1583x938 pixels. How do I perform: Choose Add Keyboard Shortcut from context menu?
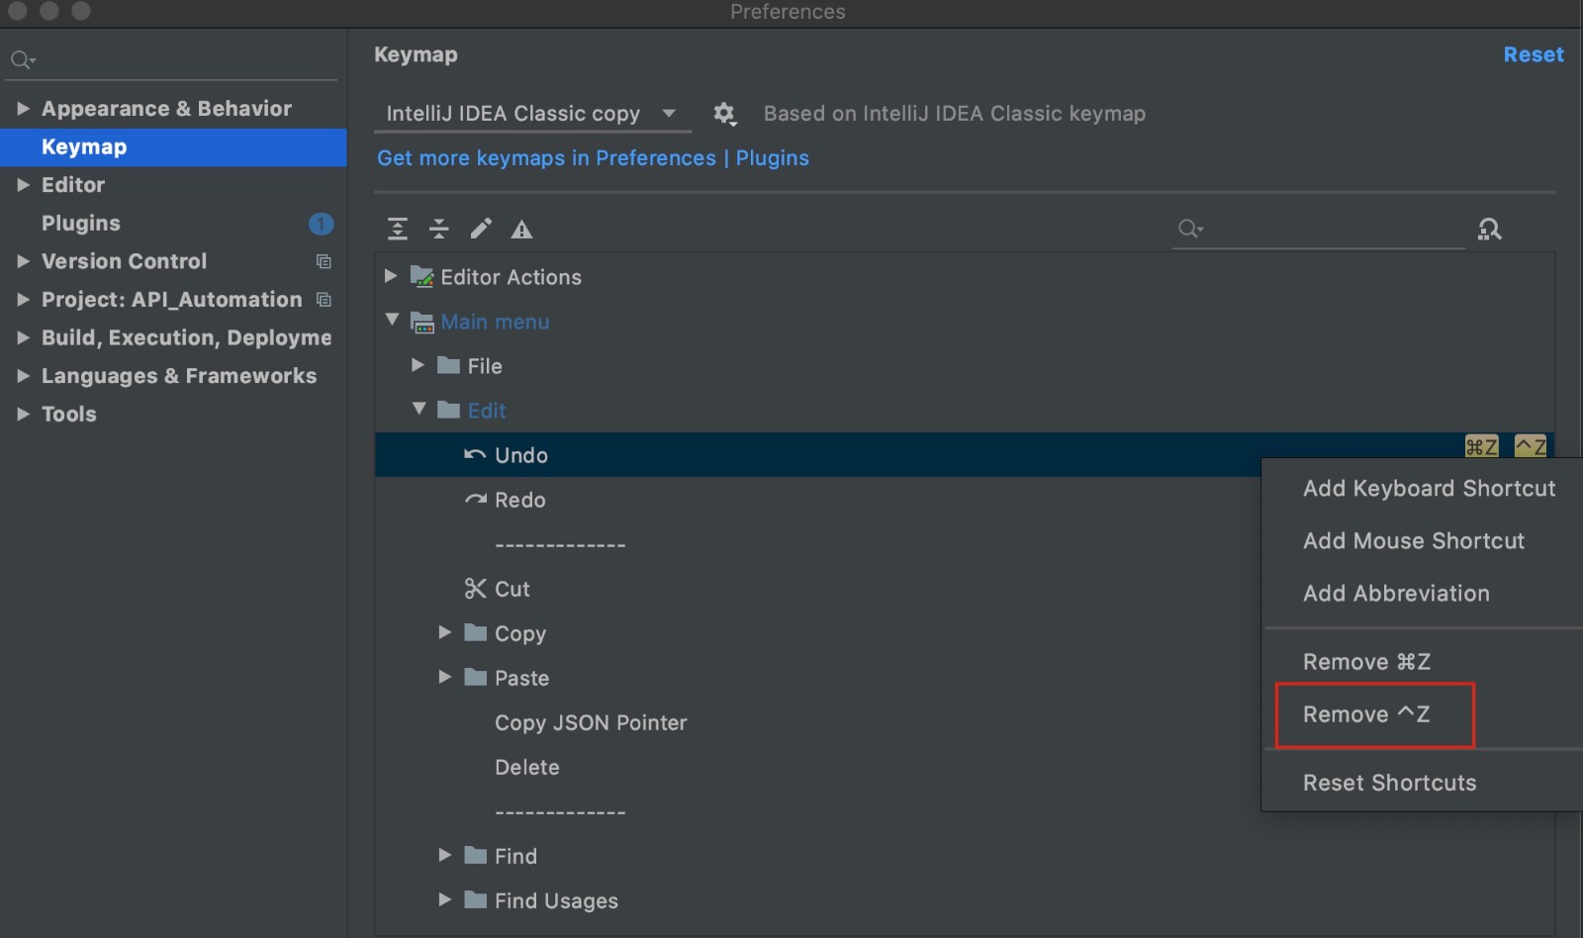pyautogui.click(x=1423, y=489)
